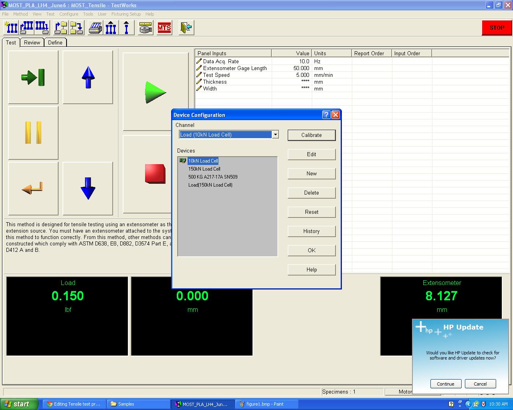Open the Samples folder from the taskbar
513x410 pixels.
[126, 404]
